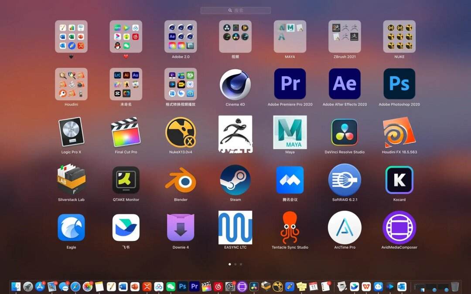Open WeChat from the Dock

click(x=171, y=287)
